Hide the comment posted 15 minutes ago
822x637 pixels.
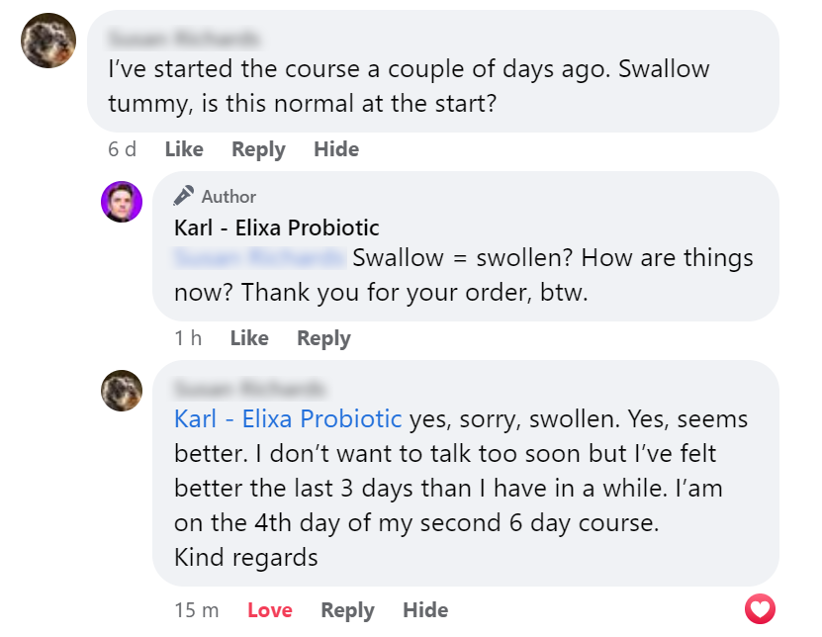point(425,610)
